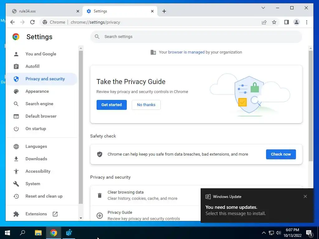The width and height of the screenshot is (319, 239).
Task: Share this page via the share icon
Action: click(264, 22)
